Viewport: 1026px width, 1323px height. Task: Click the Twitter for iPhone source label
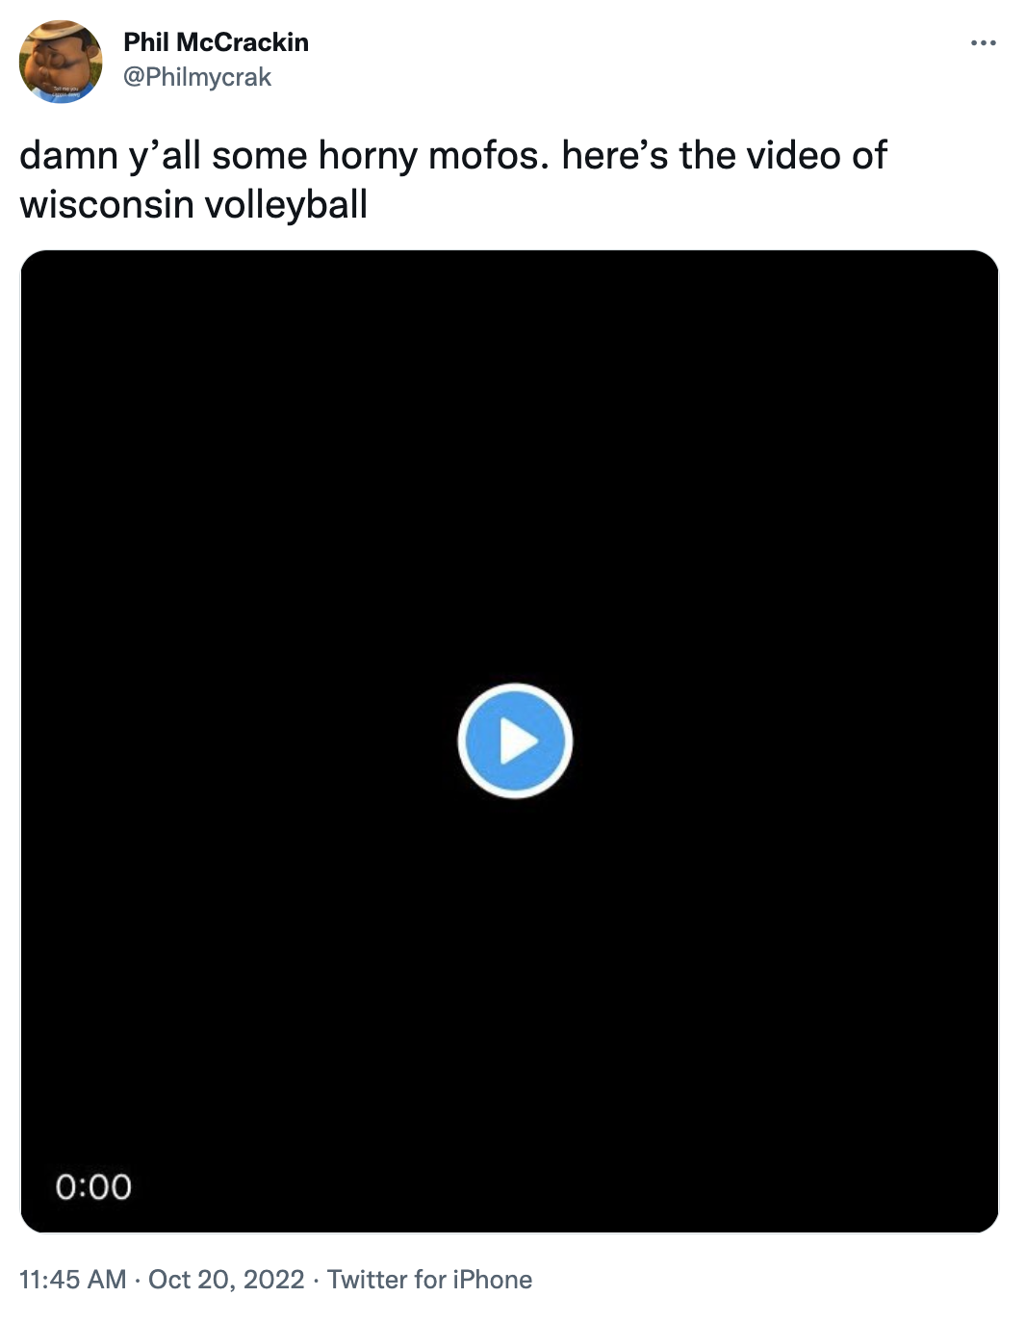[429, 1279]
